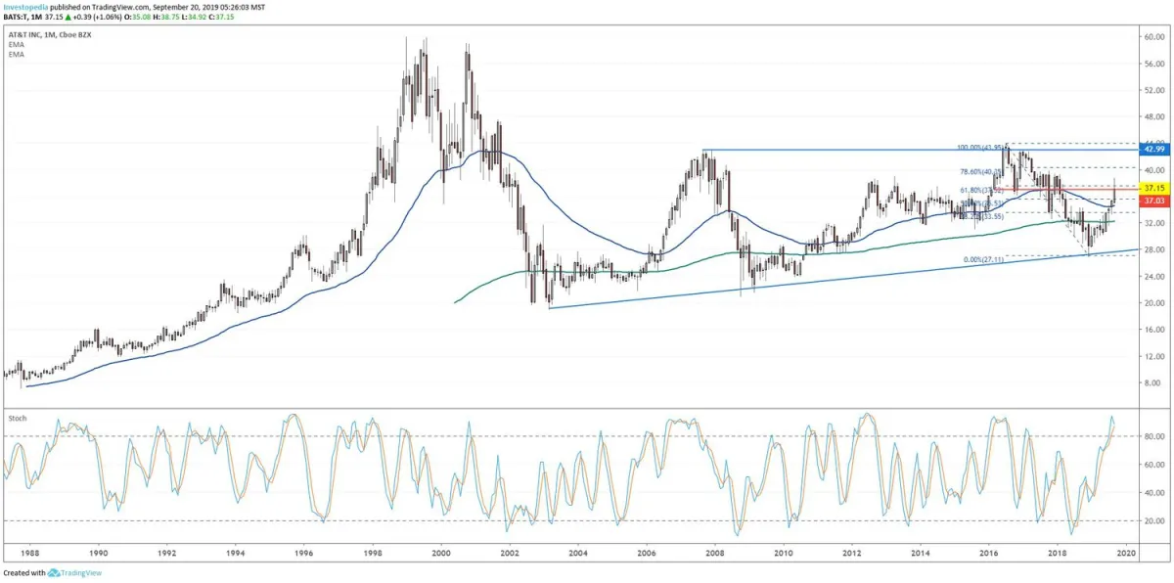1174x583 pixels.
Task: Select the blue 42.99 price label
Action: click(x=1154, y=149)
